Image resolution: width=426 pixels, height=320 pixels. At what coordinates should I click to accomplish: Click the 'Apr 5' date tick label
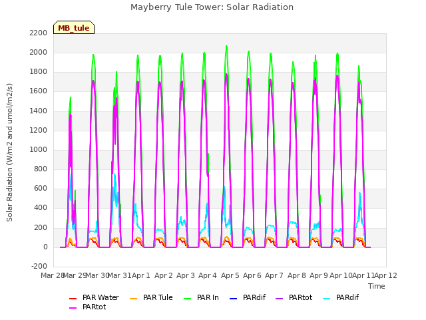(x=230, y=275)
